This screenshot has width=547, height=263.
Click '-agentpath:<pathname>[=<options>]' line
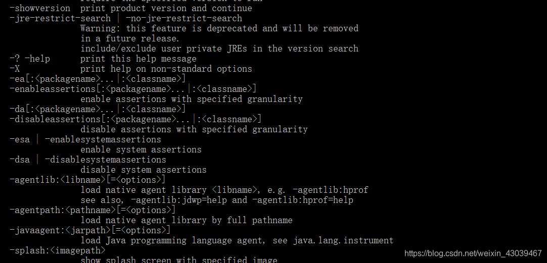[x=93, y=210]
